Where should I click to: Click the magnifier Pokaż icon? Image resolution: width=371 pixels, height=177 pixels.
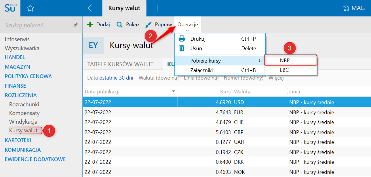coord(119,25)
